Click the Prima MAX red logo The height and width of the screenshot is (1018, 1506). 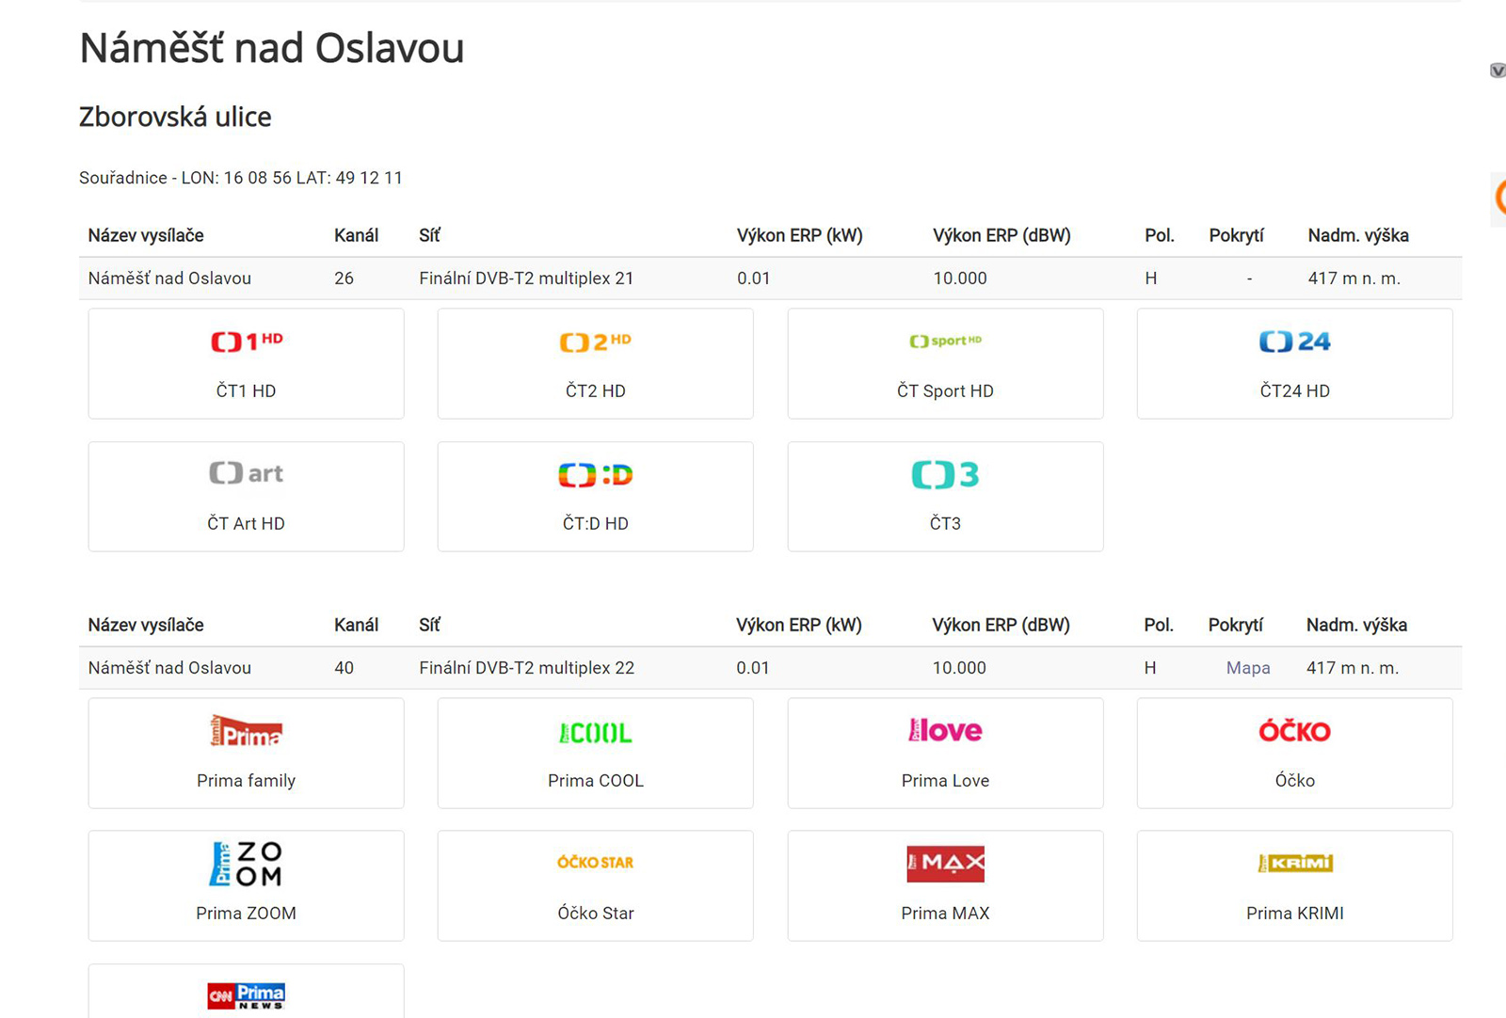[945, 863]
